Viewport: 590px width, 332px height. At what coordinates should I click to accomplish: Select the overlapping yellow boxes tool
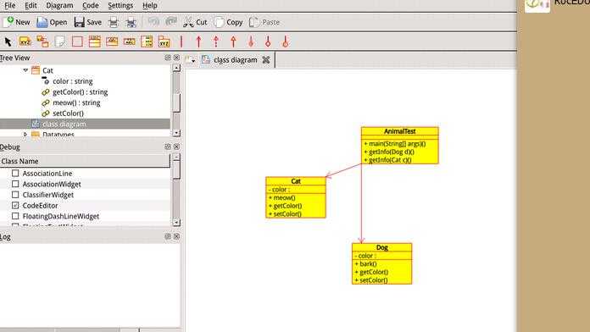pos(42,41)
